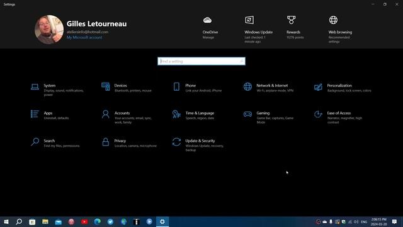Launch Microsoft Edge from taskbar
Image resolution: width=403 pixels, height=227 pixels.
click(x=98, y=221)
